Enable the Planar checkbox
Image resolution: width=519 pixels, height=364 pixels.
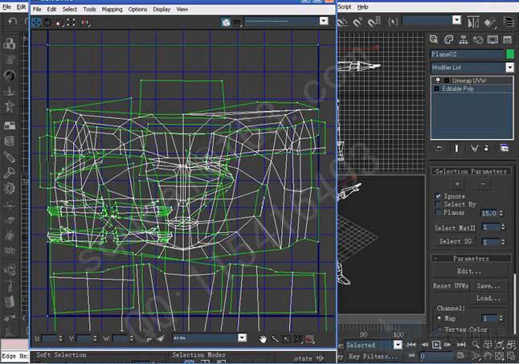[438, 213]
